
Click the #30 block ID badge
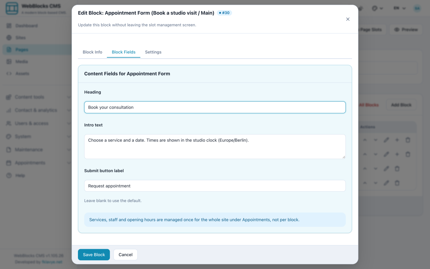point(224,13)
